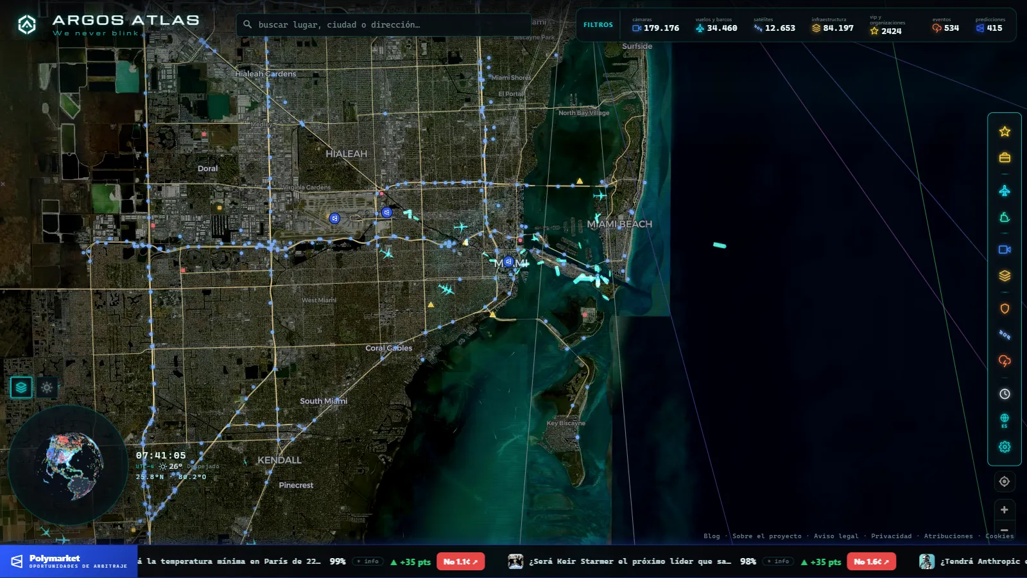Click blue camera marker east of airport
Viewport: 1027px width, 578px height.
point(386,212)
